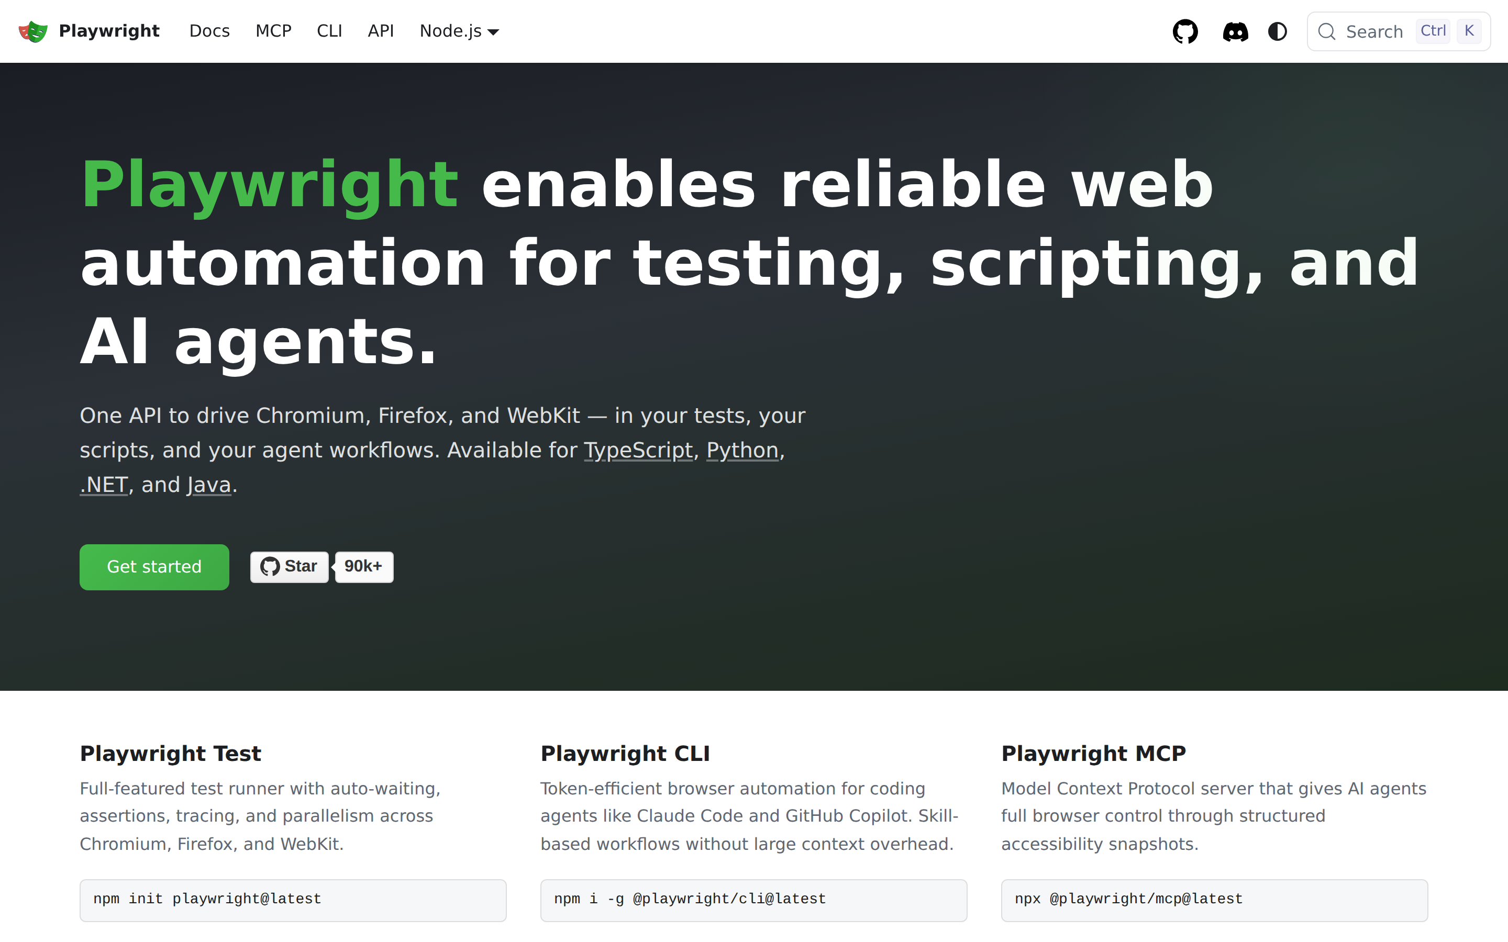The width and height of the screenshot is (1508, 942).
Task: Click the Playwright Test heading
Action: point(170,753)
